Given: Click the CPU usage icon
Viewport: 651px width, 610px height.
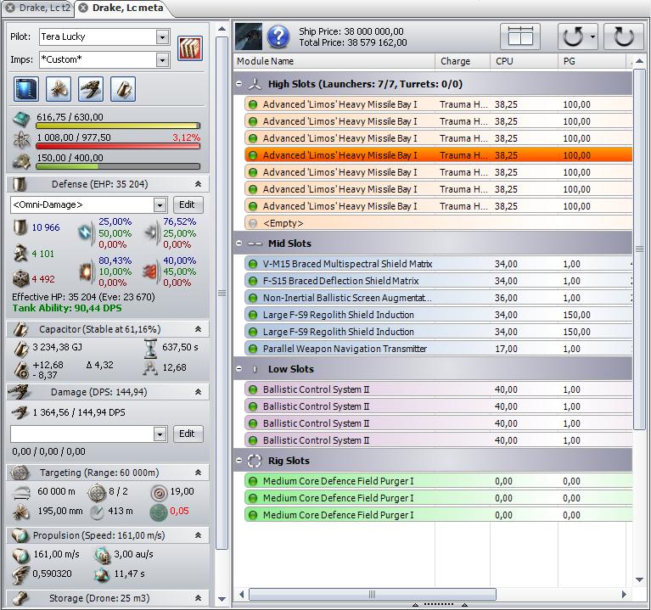Looking at the screenshot, I should coord(21,120).
